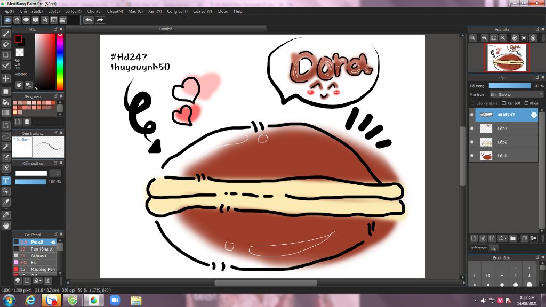Image resolution: width=546 pixels, height=307 pixels.
Task: Enable the Khóa (lock) checkbox
Action: [x=526, y=103]
